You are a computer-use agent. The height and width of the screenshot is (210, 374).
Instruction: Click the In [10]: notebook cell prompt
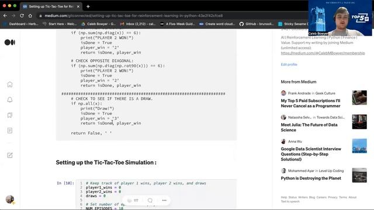[65, 183]
